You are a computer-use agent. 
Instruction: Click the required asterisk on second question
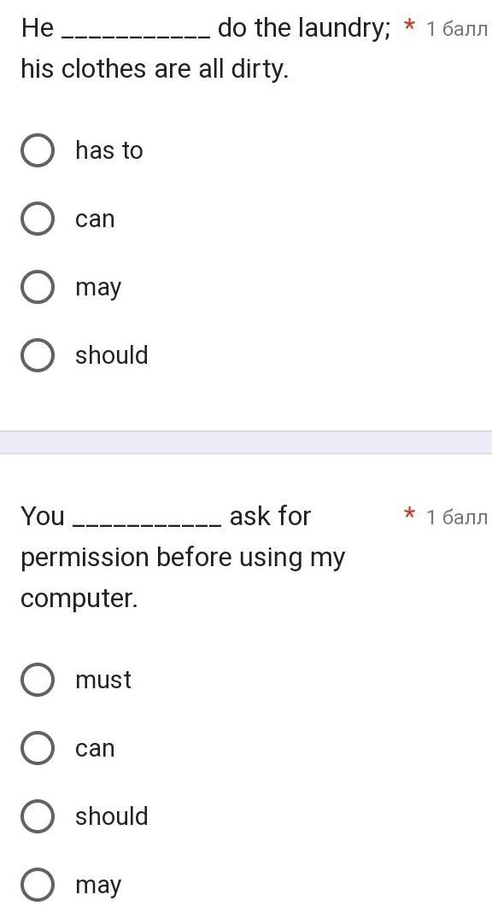pos(410,515)
